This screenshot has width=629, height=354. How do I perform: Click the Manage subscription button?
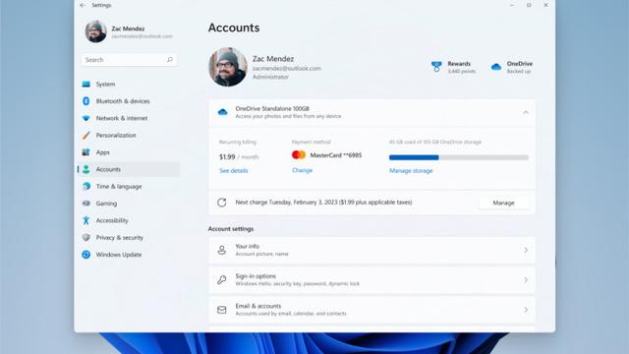tap(503, 203)
